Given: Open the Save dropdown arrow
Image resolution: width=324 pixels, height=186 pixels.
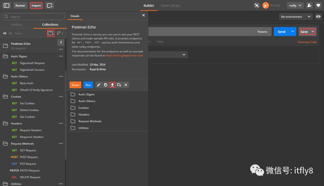Looking at the screenshot, I should pos(313,32).
